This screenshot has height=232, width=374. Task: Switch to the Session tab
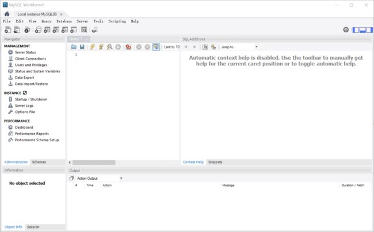pyautogui.click(x=33, y=227)
